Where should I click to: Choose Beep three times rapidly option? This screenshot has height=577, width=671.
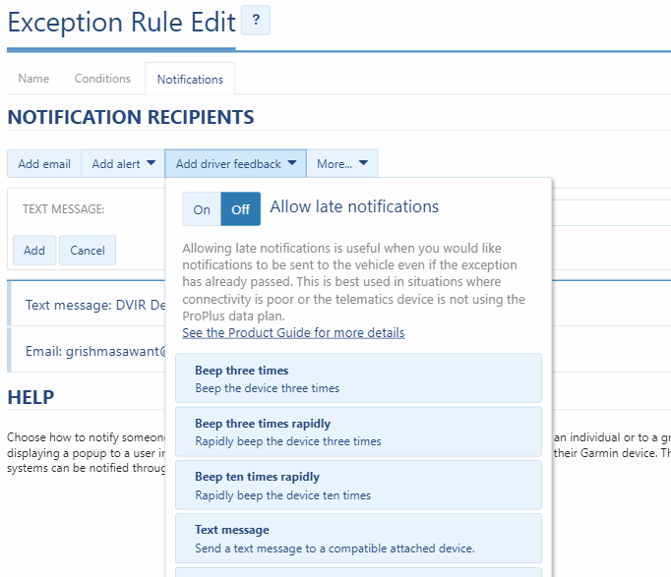coord(358,432)
